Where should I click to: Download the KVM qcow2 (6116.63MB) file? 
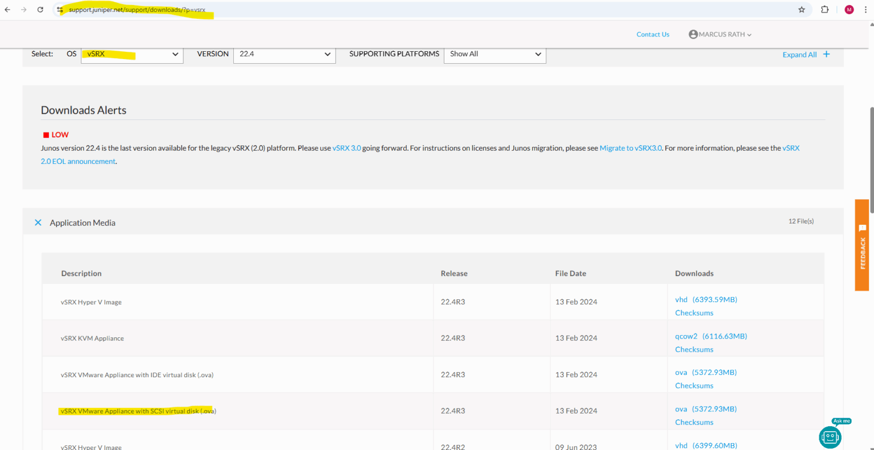711,336
